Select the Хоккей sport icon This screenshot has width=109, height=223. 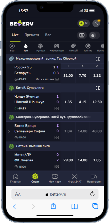coord(73,46)
